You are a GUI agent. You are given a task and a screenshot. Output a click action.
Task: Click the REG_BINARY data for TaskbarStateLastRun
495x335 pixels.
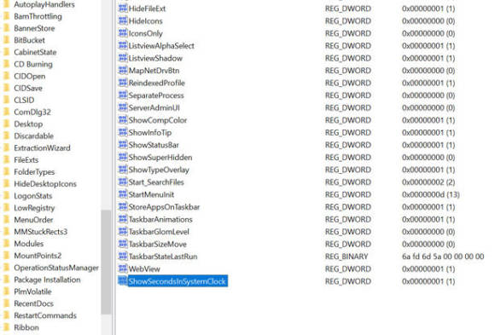point(443,256)
